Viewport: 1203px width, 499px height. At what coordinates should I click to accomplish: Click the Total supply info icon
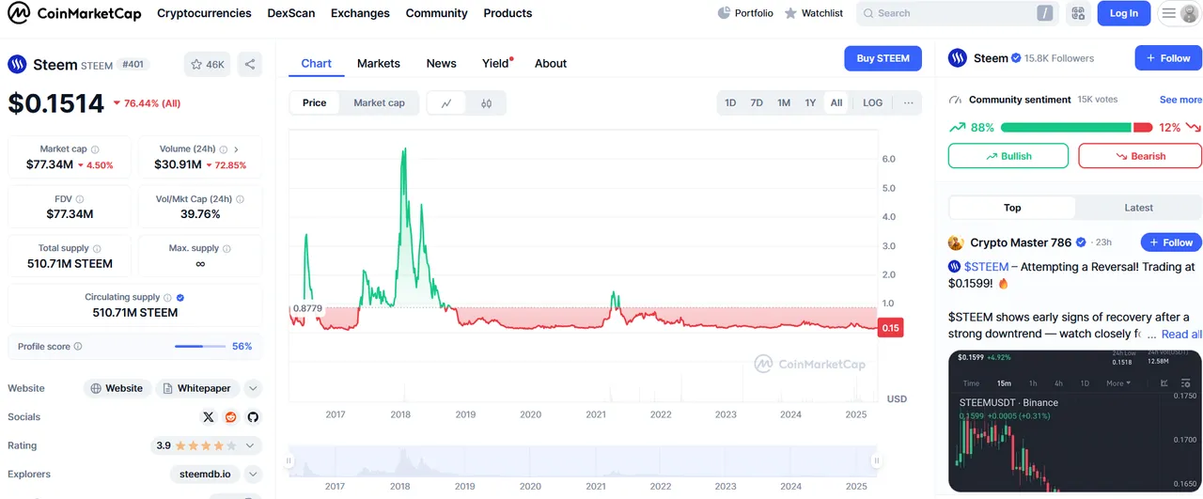(98, 249)
